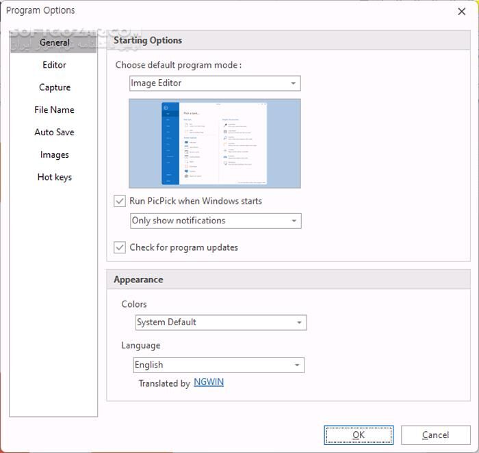
Task: Select the General settings tab
Action: click(x=54, y=42)
